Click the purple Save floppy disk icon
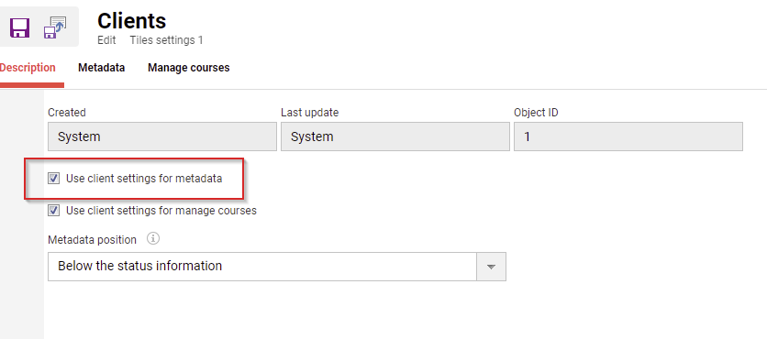This screenshot has width=767, height=339. point(20,27)
